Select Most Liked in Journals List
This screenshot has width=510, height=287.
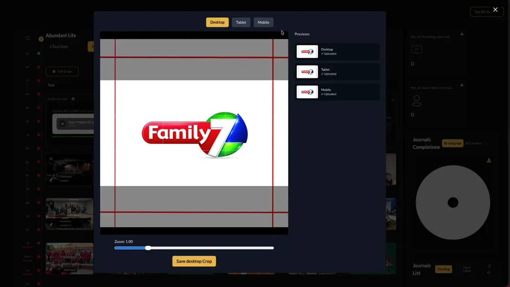pyautogui.click(x=467, y=269)
